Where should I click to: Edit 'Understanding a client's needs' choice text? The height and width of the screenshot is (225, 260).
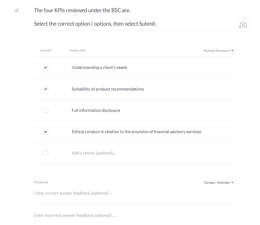click(x=99, y=68)
